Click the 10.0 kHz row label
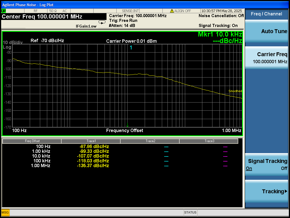Screen dimensions: 290x218 pyautogui.click(x=41, y=156)
